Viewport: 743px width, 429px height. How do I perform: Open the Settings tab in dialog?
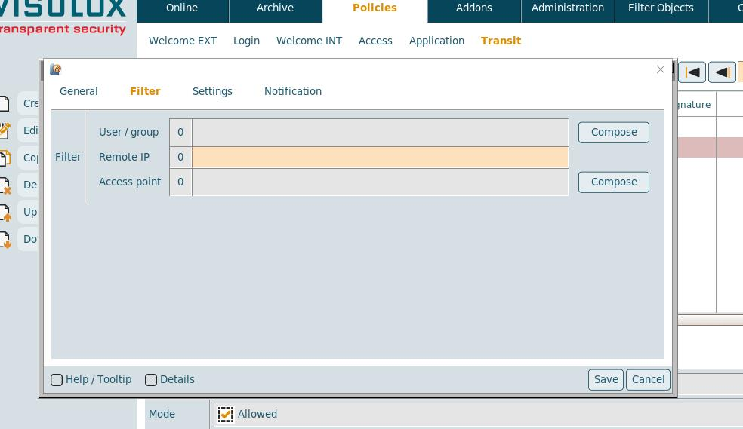point(212,91)
